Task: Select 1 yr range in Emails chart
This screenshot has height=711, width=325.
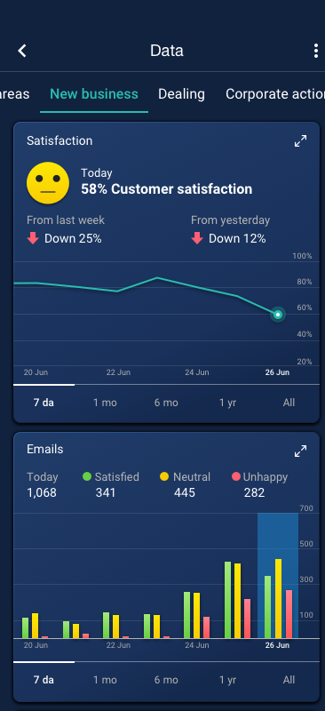Action: (227, 680)
